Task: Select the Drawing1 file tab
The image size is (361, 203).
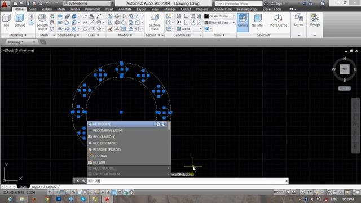Action: pyautogui.click(x=16, y=42)
